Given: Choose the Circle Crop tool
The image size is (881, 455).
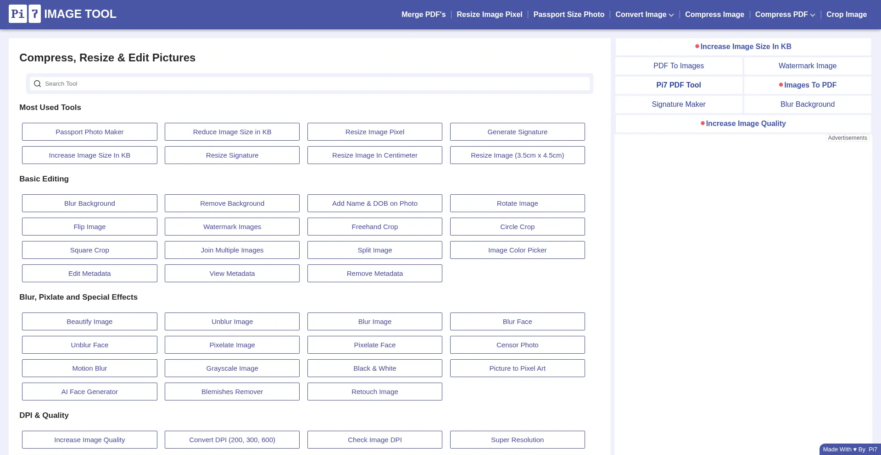Looking at the screenshot, I should 517,227.
